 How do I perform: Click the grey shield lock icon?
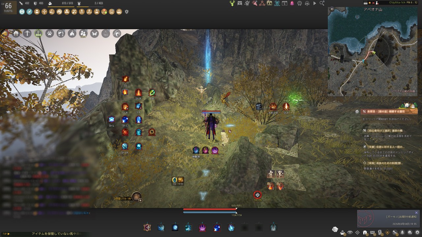pyautogui.click(x=127, y=12)
